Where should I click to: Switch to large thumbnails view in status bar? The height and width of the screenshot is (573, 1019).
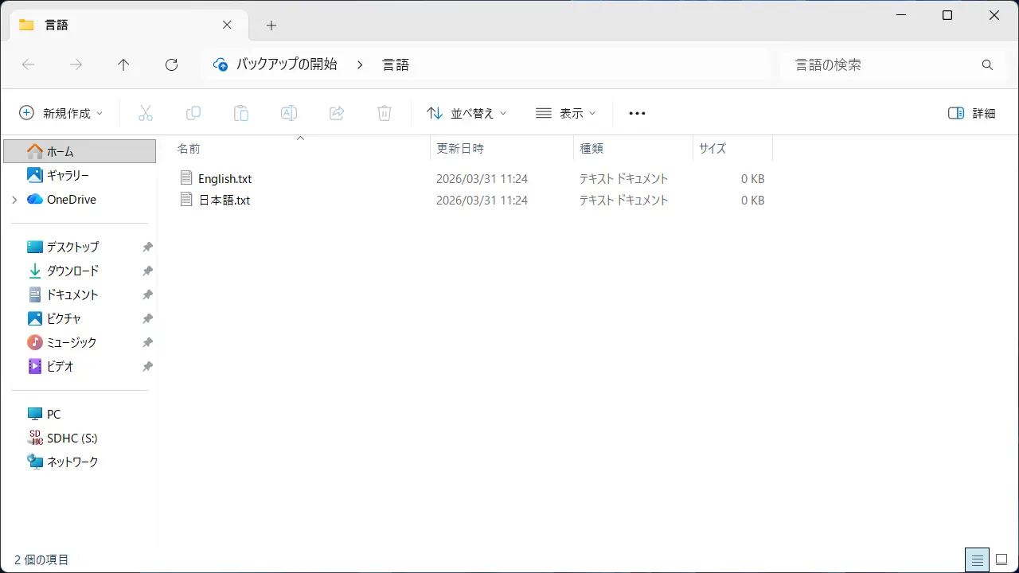pyautogui.click(x=1002, y=559)
